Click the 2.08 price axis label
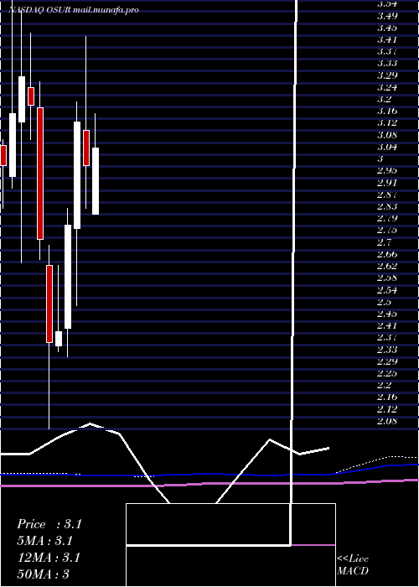Image resolution: width=419 pixels, height=587 pixels. coord(387,421)
